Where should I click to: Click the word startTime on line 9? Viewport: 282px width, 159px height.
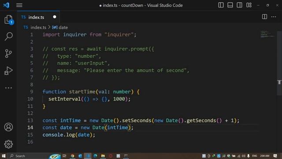[82, 92]
